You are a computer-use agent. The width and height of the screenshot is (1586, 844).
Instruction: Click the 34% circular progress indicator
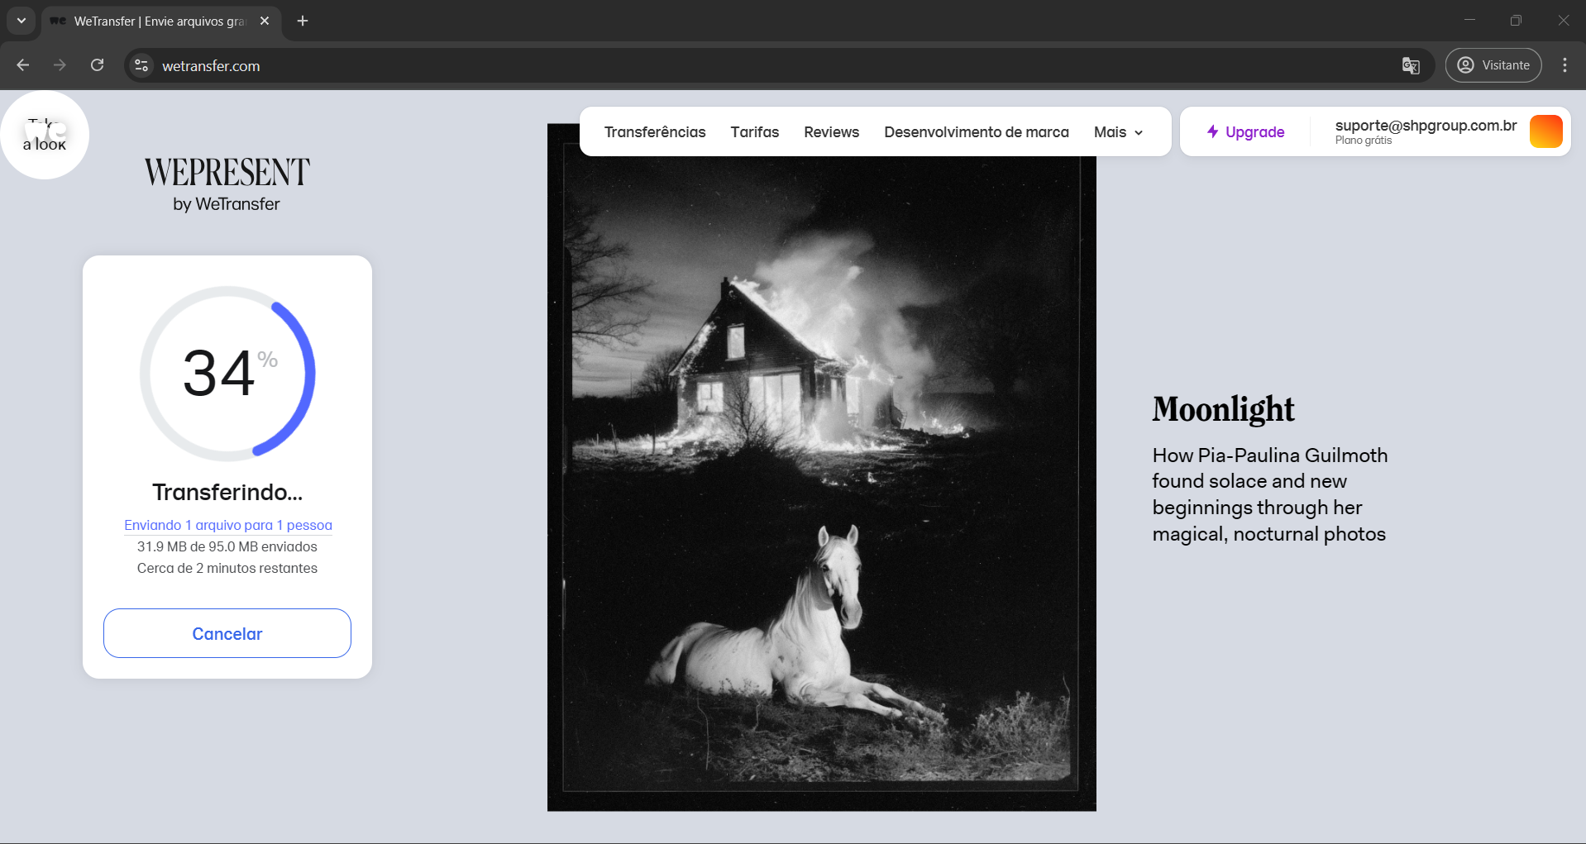[x=227, y=374]
